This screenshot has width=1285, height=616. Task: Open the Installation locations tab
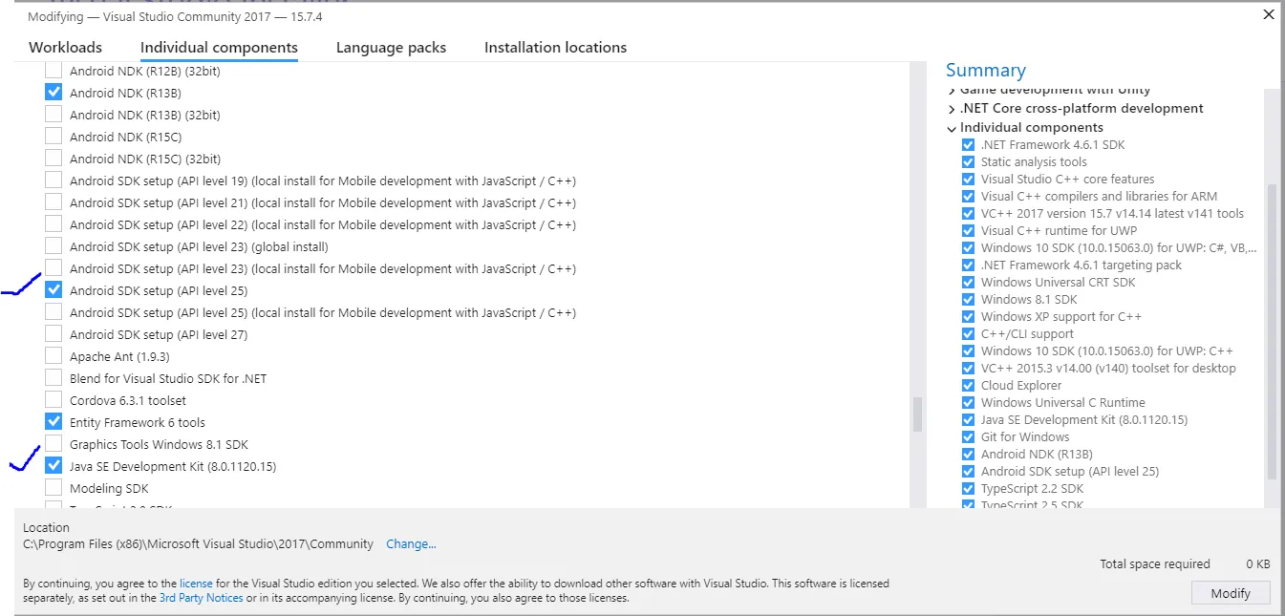coord(555,48)
